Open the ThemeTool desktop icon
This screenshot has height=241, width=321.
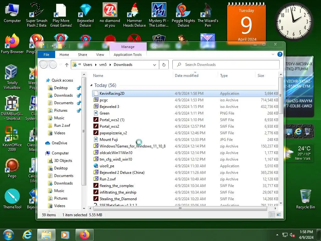[12, 199]
